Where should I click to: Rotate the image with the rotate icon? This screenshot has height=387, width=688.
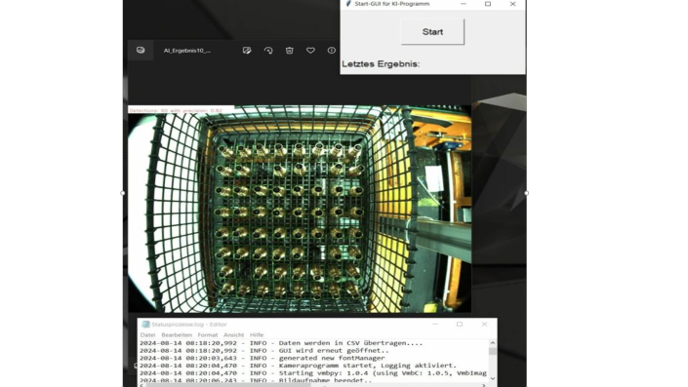pyautogui.click(x=268, y=51)
